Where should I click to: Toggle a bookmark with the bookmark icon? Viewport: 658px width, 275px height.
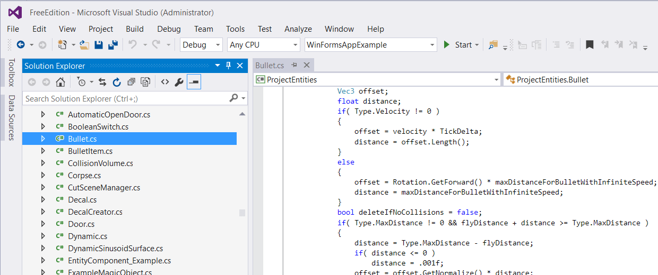pyautogui.click(x=590, y=45)
